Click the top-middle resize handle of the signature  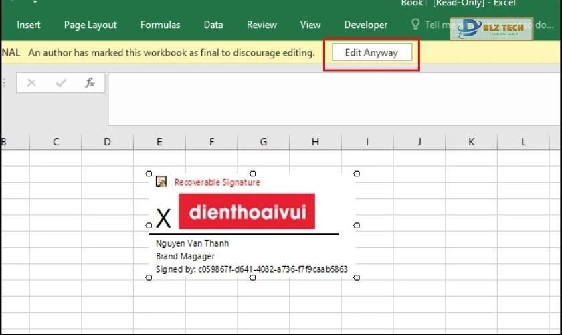253,173
